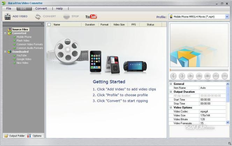Stop the preview playback
The height and width of the screenshot is (146, 232).
(208, 76)
